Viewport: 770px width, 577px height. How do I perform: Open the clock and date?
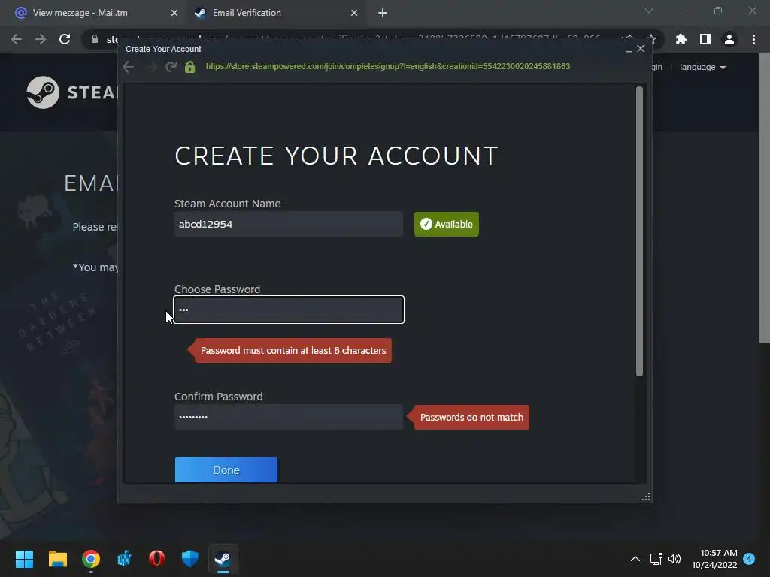(x=714, y=559)
